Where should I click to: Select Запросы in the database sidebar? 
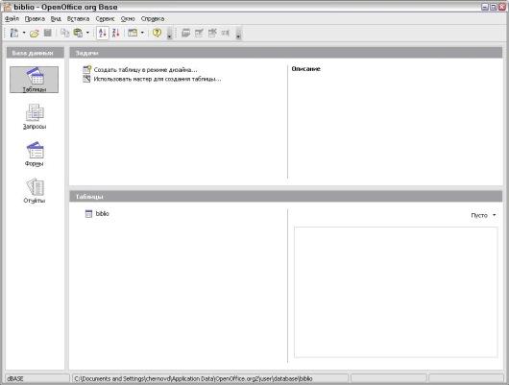[35, 116]
